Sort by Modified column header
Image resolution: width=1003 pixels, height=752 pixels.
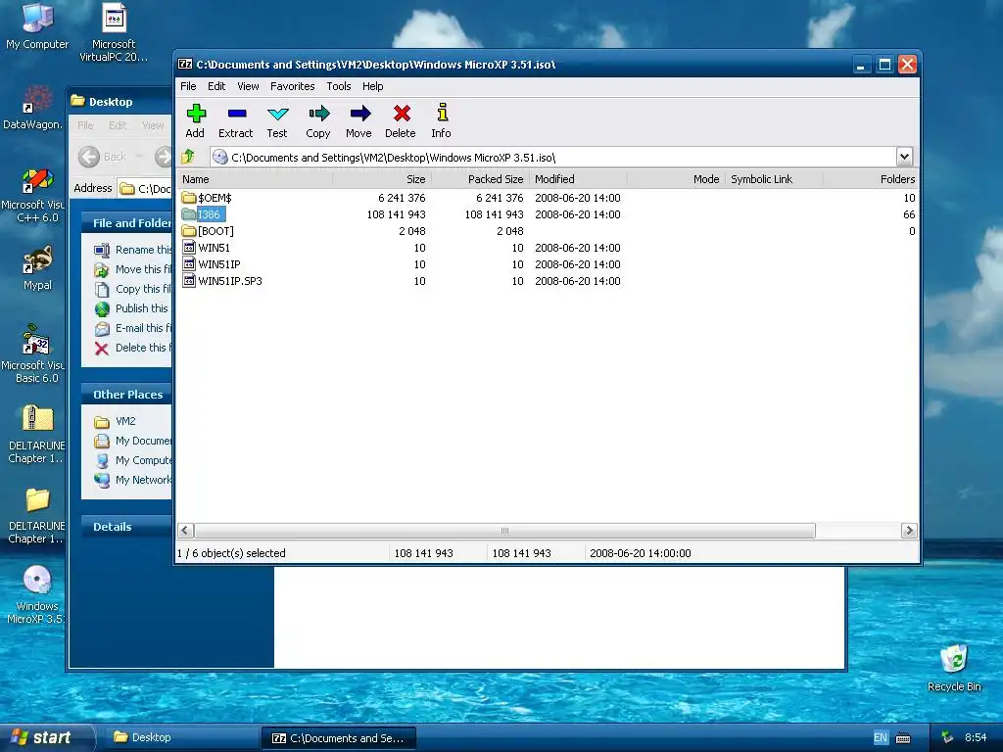click(578, 179)
